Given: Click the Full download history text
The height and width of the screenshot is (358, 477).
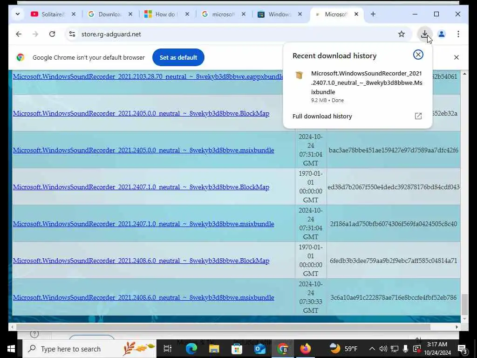Looking at the screenshot, I should pos(322,116).
